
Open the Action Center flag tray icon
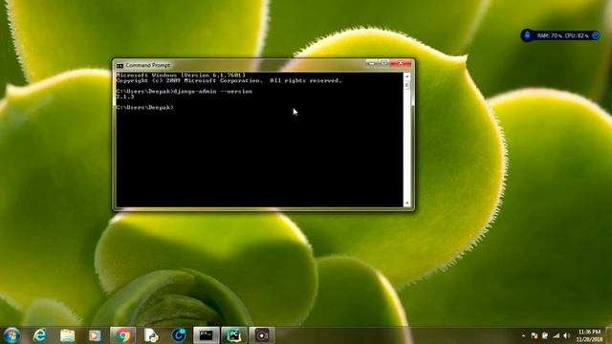535,335
